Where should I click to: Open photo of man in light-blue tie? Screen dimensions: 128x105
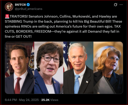click(x=78, y=68)
